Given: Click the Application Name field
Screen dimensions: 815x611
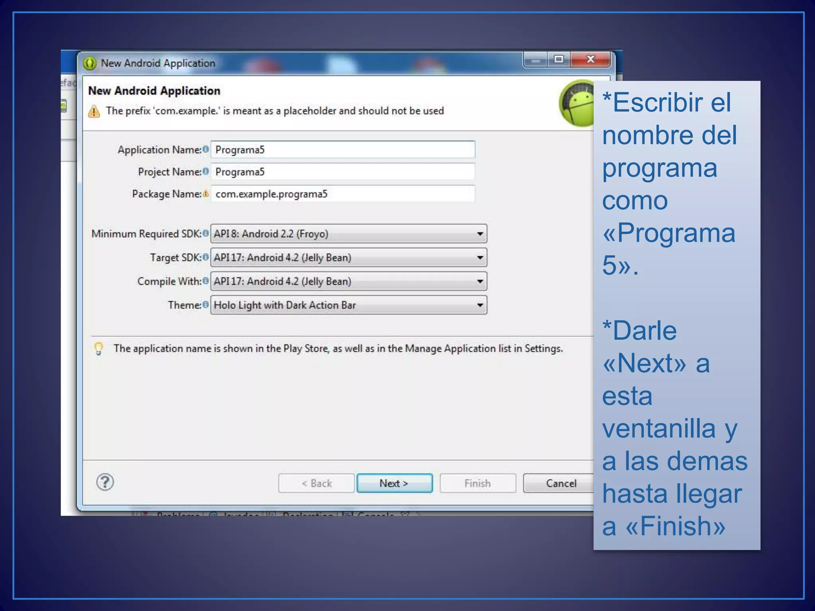Looking at the screenshot, I should click(343, 150).
